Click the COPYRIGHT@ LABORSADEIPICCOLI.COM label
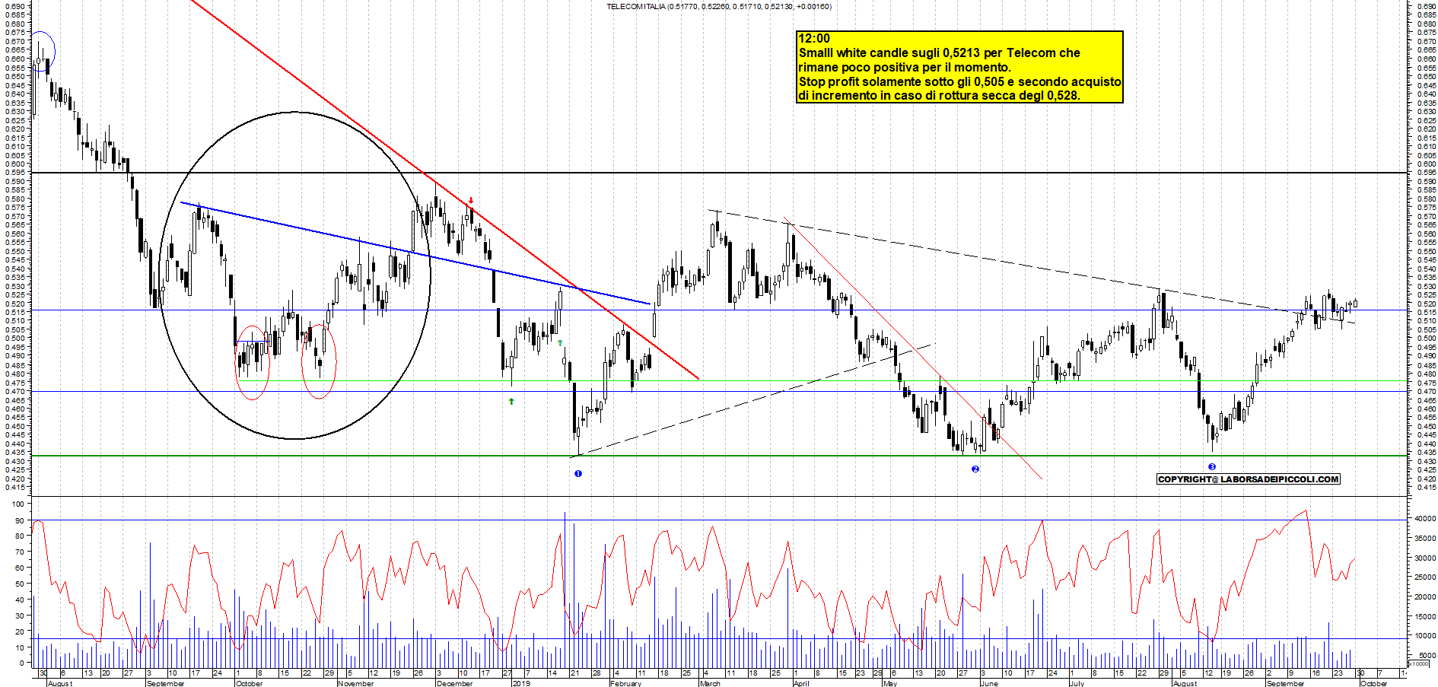Screen dimensions: 1438x687 tap(1248, 479)
